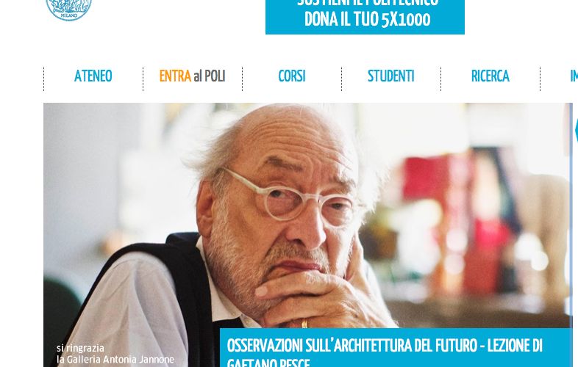Select the partially visible menu after RICERCA

pyautogui.click(x=574, y=76)
